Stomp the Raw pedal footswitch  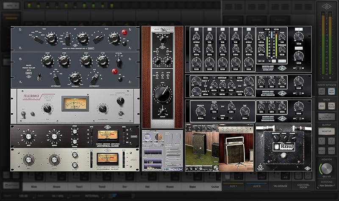(283, 155)
